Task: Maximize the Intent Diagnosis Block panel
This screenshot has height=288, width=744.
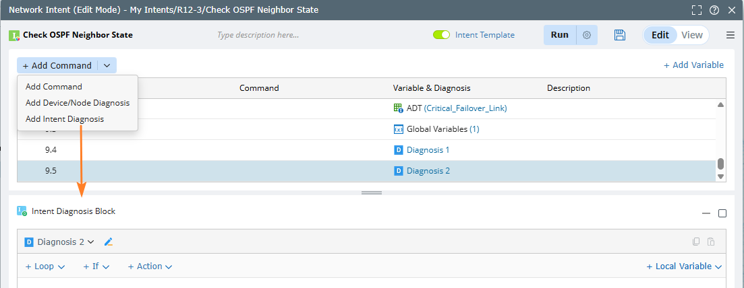Action: coord(722,213)
